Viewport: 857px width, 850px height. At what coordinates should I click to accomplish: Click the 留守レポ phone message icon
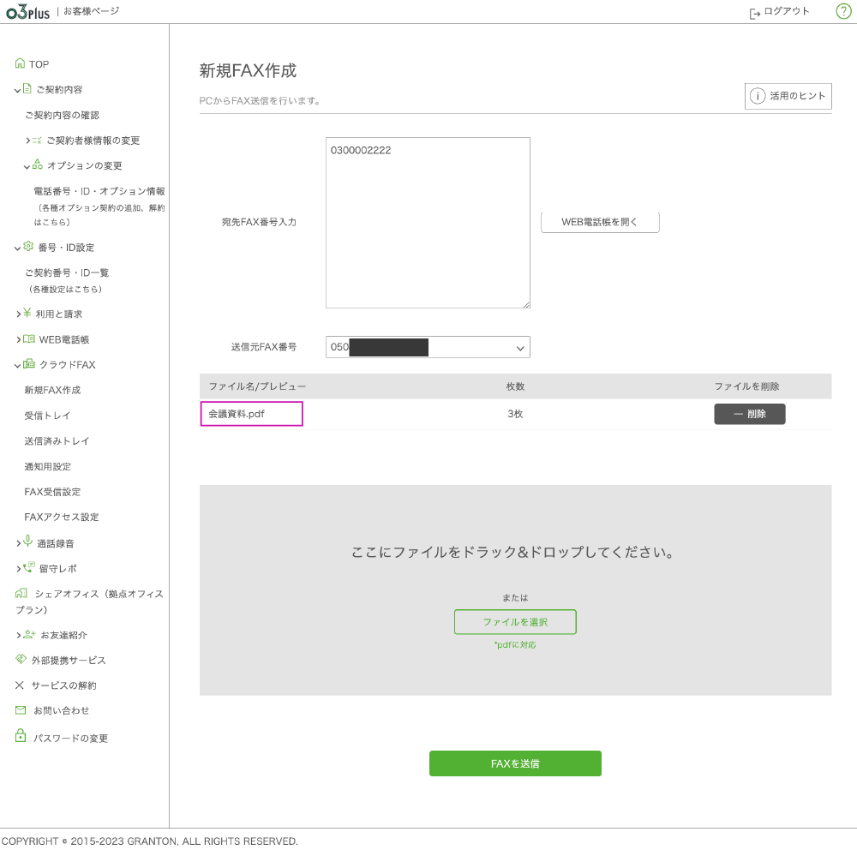(x=29, y=567)
